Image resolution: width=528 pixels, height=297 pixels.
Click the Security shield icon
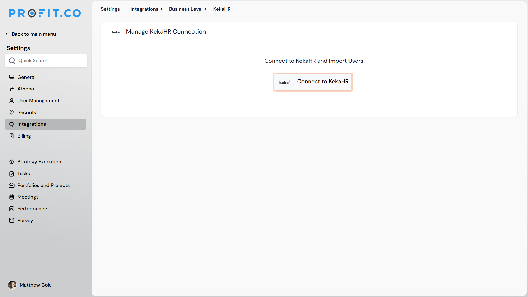12,112
